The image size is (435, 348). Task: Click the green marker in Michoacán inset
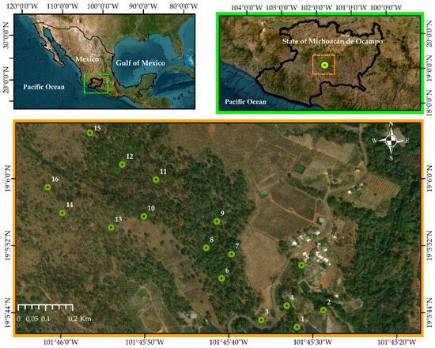[x=324, y=65]
